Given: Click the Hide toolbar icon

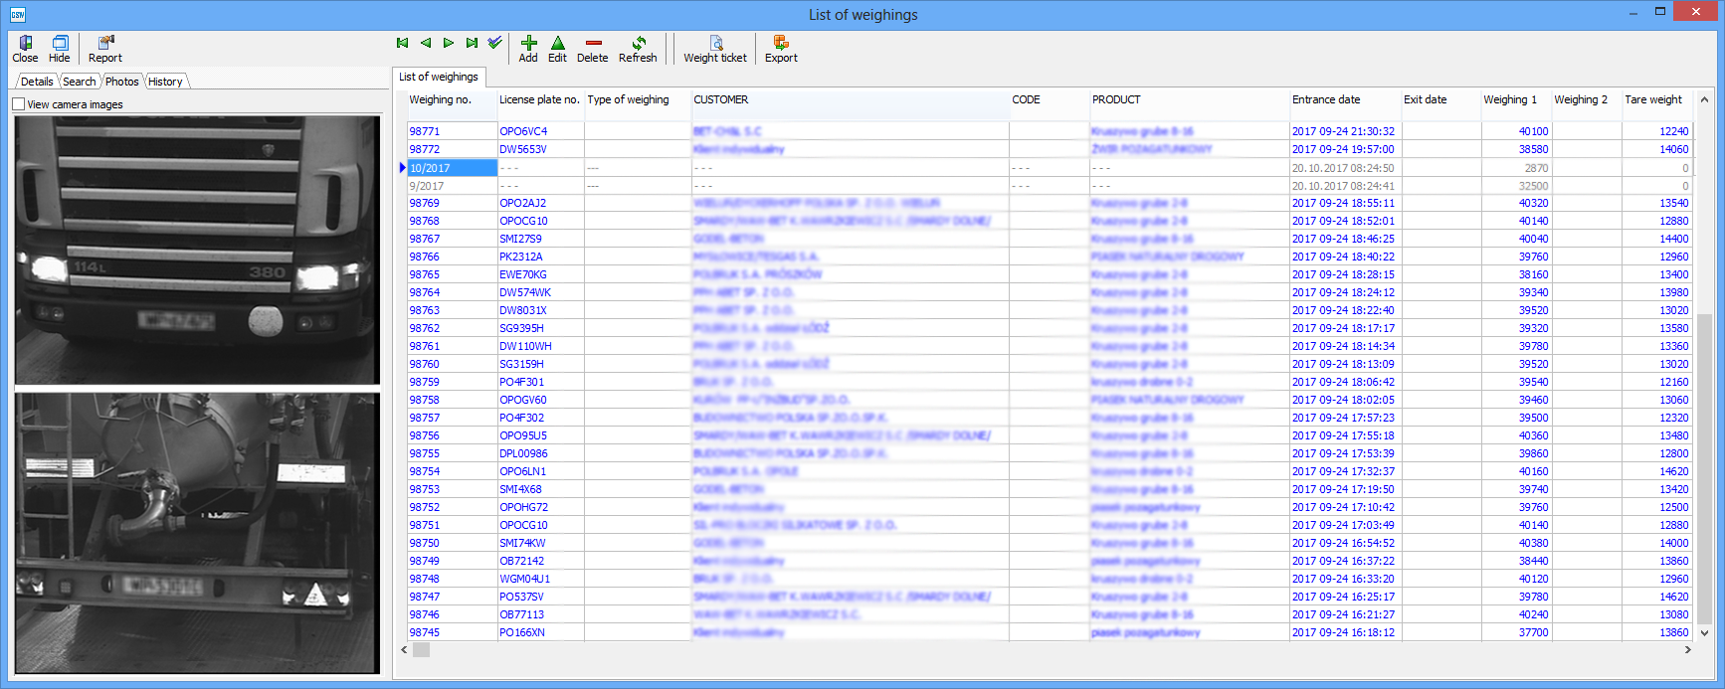Looking at the screenshot, I should pyautogui.click(x=60, y=48).
